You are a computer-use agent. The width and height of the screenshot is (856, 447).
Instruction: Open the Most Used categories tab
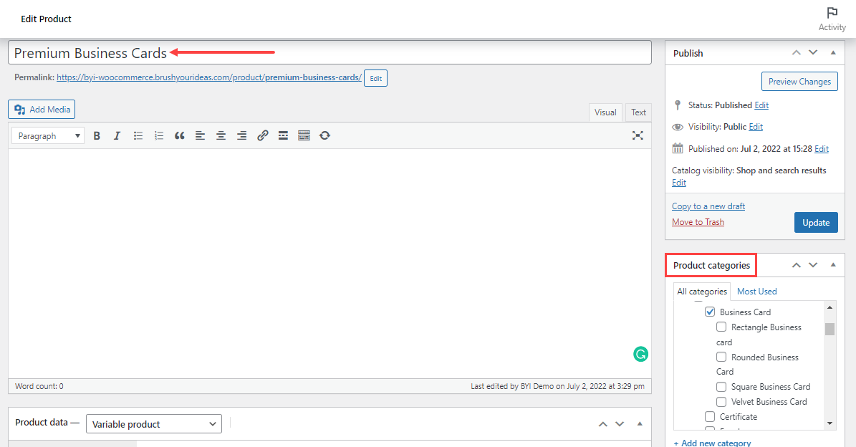coord(756,291)
